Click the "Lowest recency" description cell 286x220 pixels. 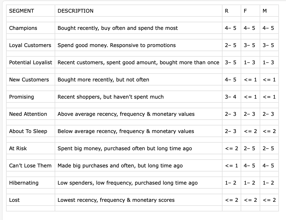click(x=116, y=200)
